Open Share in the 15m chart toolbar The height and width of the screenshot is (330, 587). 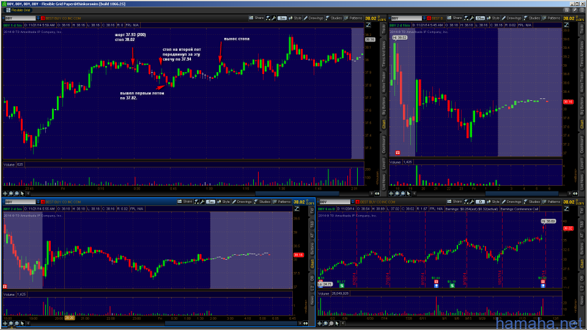454,18
